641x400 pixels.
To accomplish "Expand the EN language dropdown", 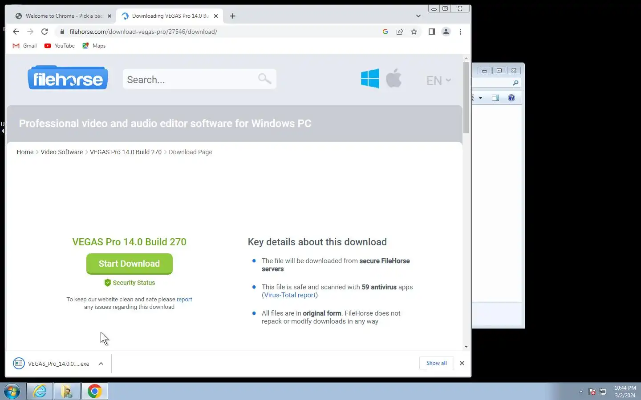I will pyautogui.click(x=438, y=80).
